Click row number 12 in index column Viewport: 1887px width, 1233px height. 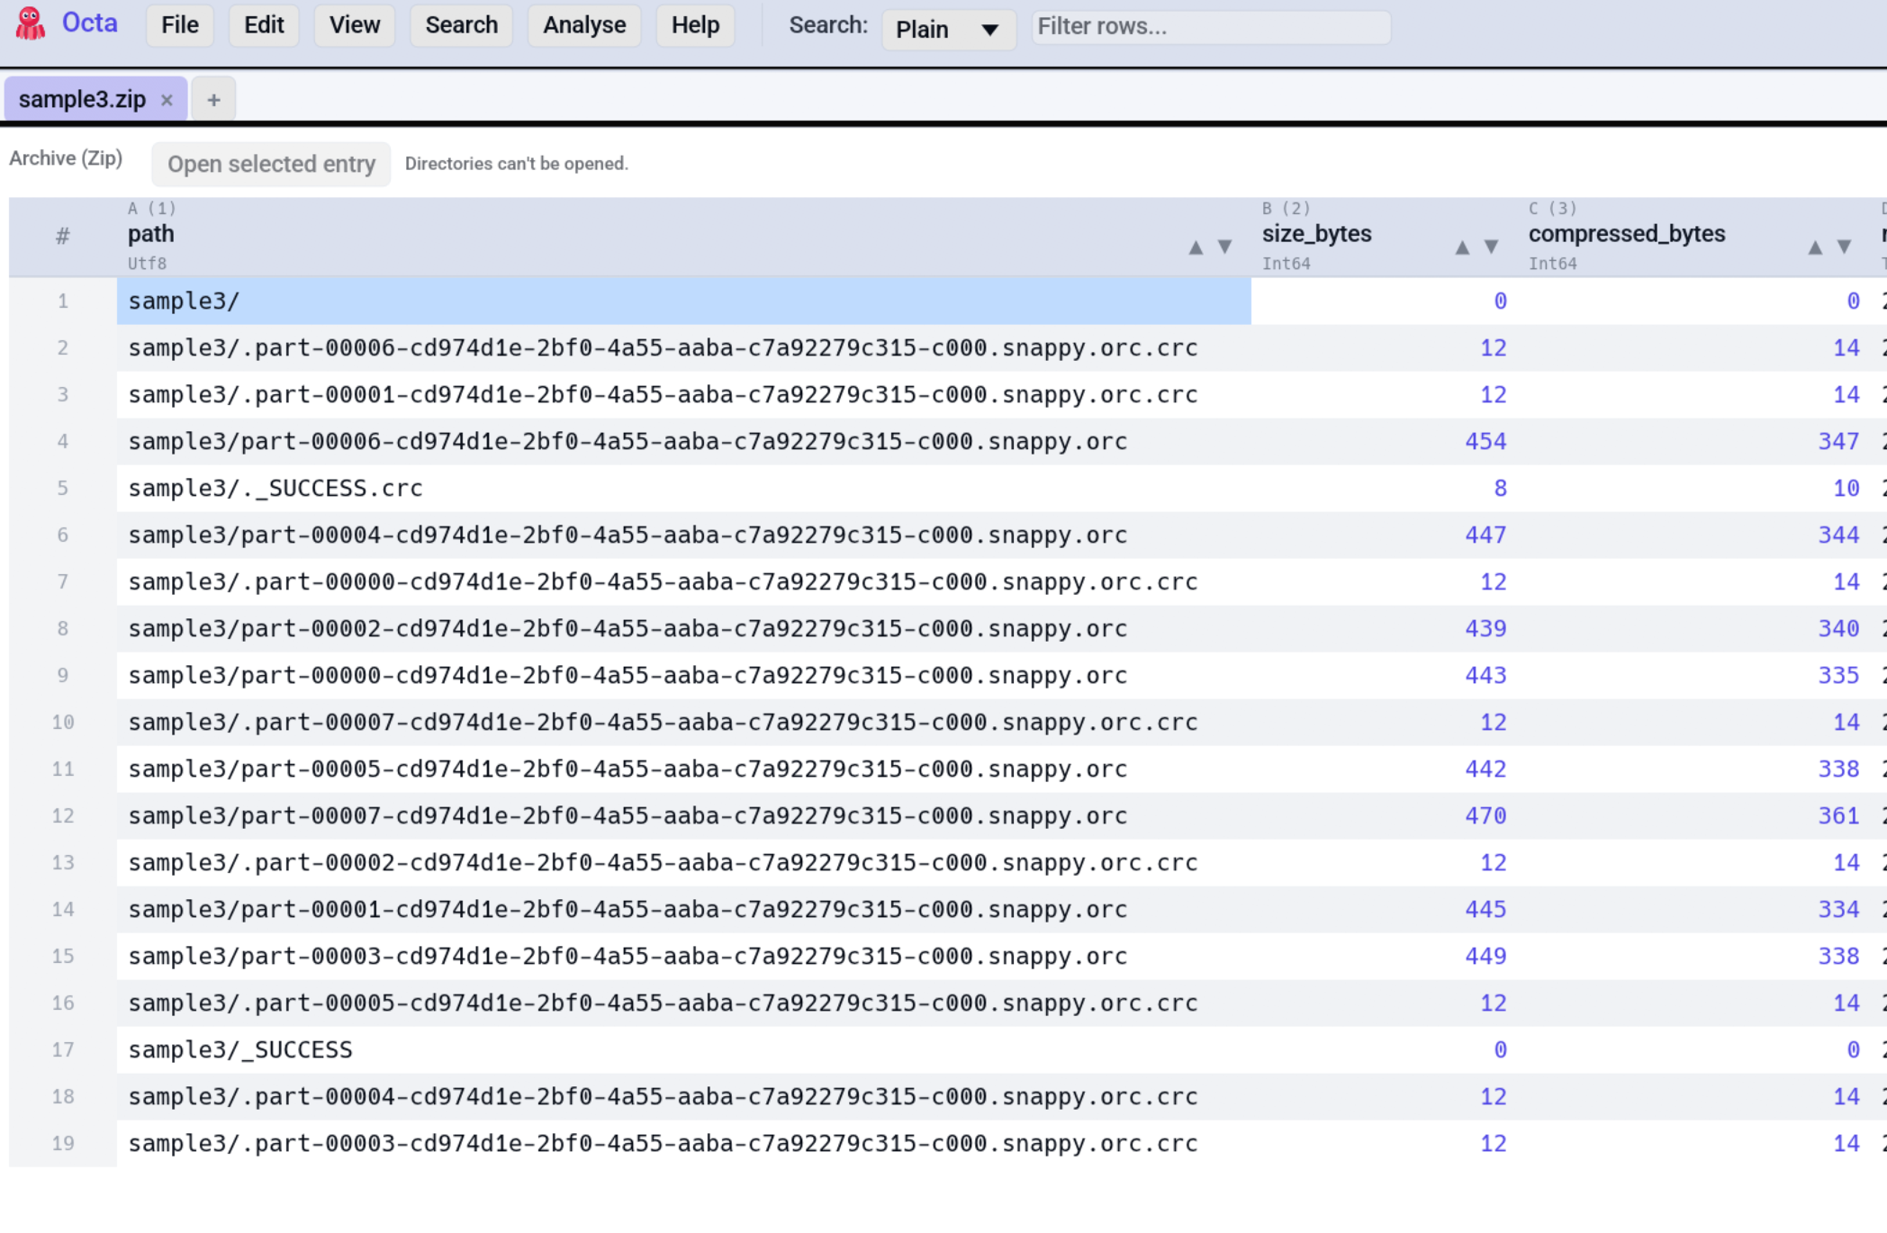pyautogui.click(x=63, y=816)
